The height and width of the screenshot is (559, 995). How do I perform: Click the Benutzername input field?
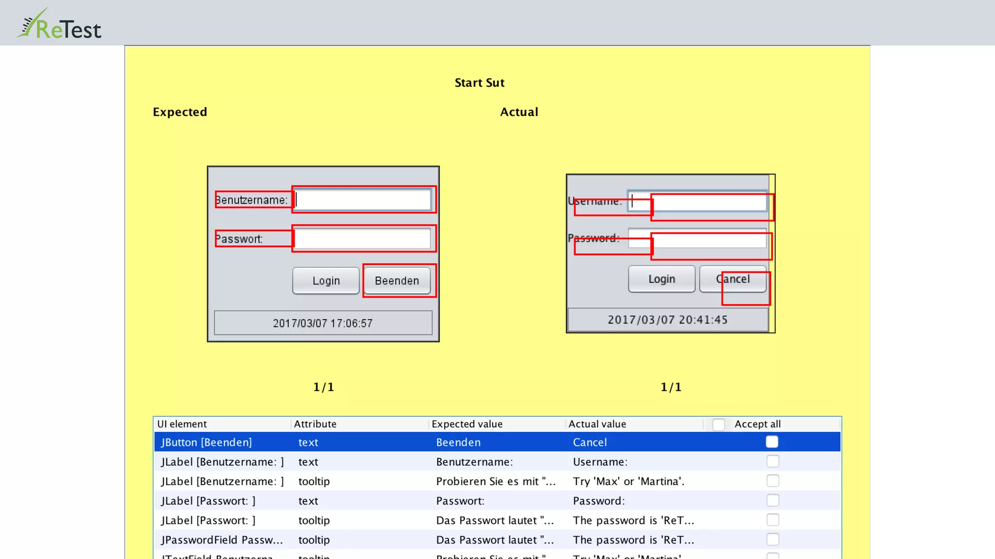362,200
